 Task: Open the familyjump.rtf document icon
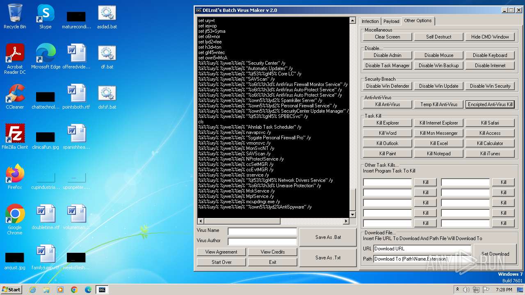pos(46,257)
